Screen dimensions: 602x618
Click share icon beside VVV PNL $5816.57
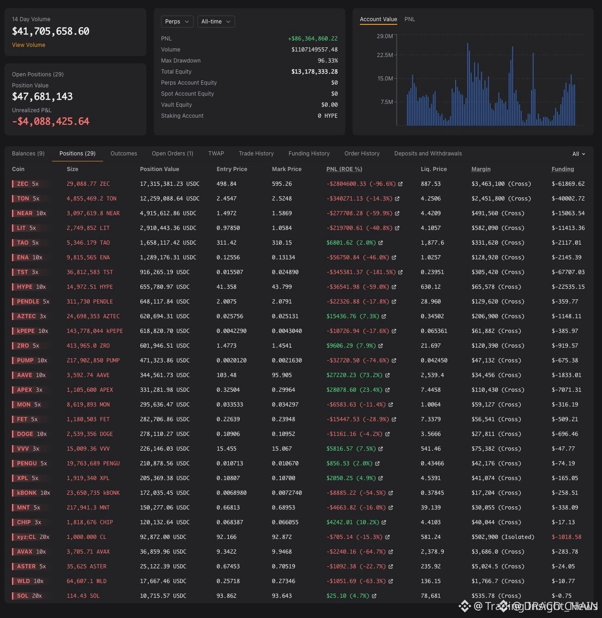[381, 449]
